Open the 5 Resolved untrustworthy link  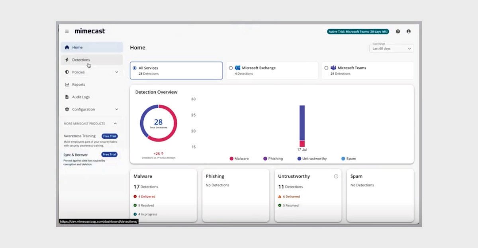click(291, 205)
